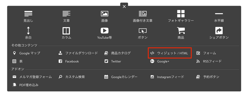Click the Google マップ pin icon
Screen dimensions: 246x94
point(14,53)
